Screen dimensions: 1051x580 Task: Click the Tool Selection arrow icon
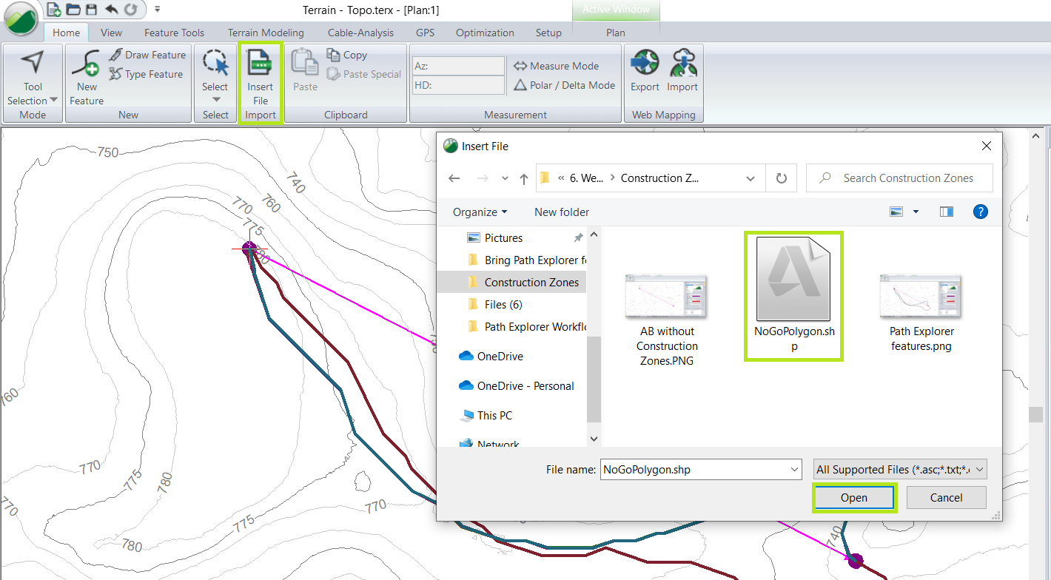click(x=33, y=64)
